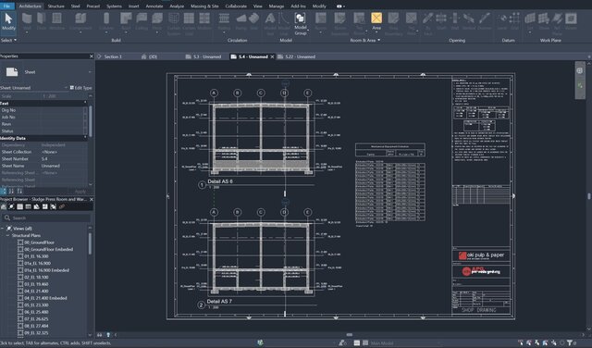Click the Apply button in Properties

coord(80,192)
